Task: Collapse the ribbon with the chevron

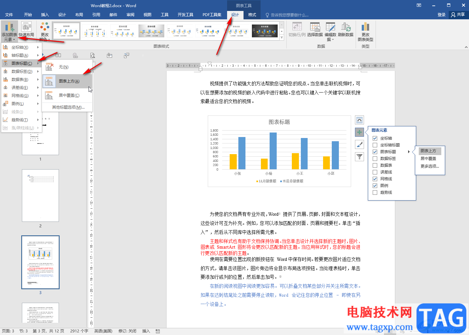Action: coord(466,47)
